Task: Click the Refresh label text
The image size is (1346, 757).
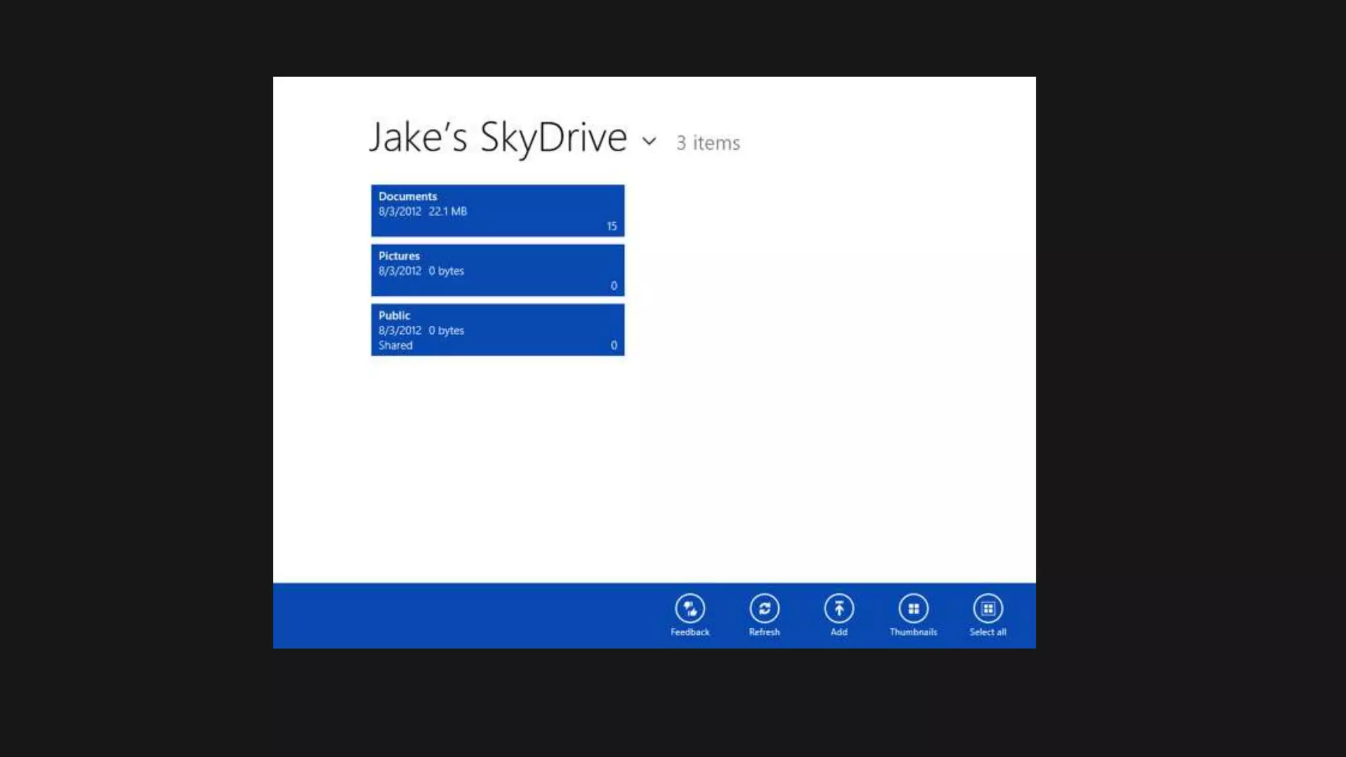Action: click(764, 632)
